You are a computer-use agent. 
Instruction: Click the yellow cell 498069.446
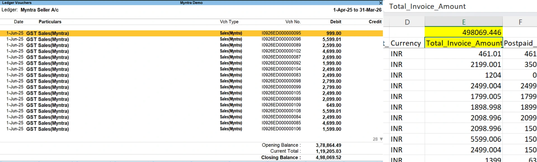click(463, 32)
